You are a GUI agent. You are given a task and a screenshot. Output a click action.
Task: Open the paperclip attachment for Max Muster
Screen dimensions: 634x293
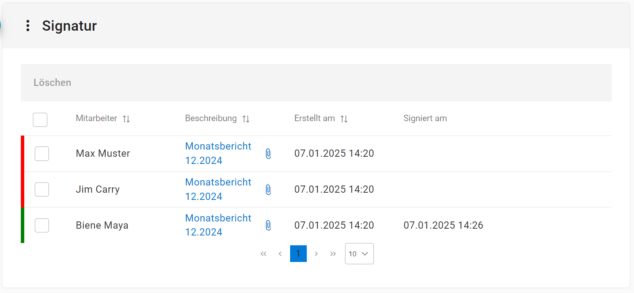(x=268, y=154)
